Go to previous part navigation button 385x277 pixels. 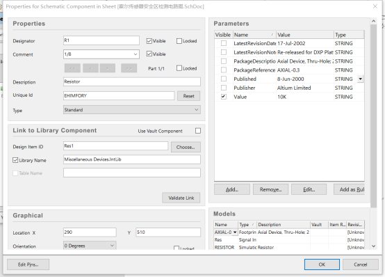[90, 68]
